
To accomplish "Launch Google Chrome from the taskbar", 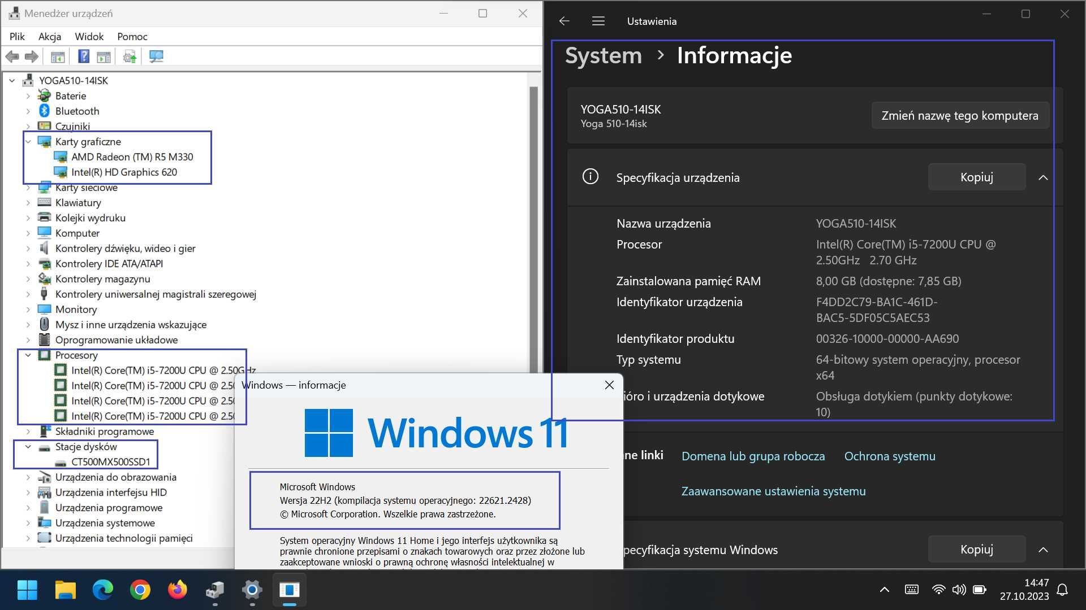I will [140, 590].
